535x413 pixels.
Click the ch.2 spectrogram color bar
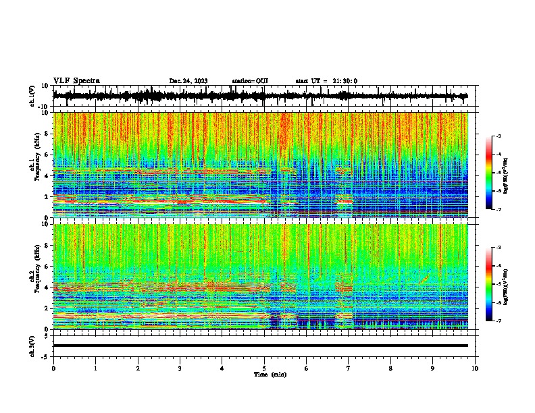488,284
